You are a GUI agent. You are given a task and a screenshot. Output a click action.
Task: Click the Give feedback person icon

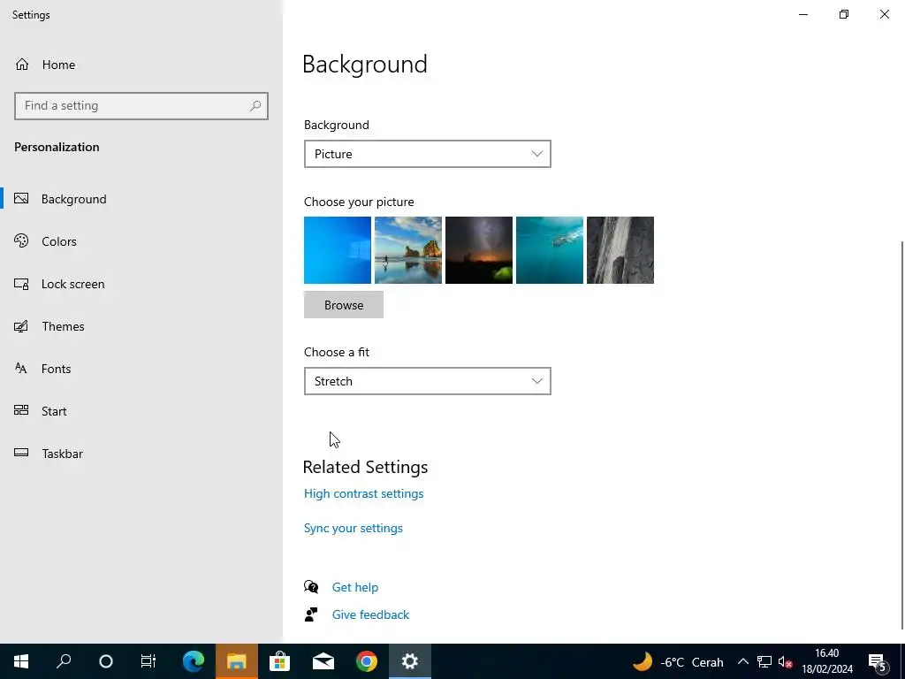311,615
